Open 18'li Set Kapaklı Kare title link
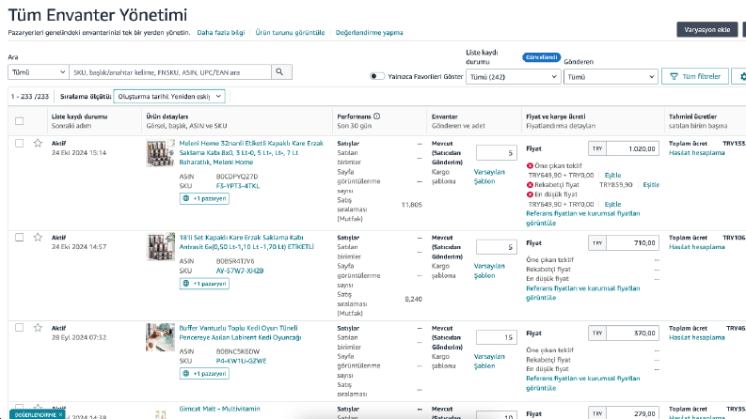This screenshot has height=419, width=746. 246,241
